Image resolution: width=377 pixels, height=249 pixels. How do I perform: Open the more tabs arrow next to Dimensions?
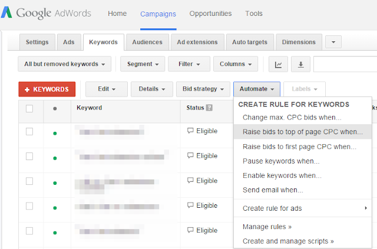[333, 42]
